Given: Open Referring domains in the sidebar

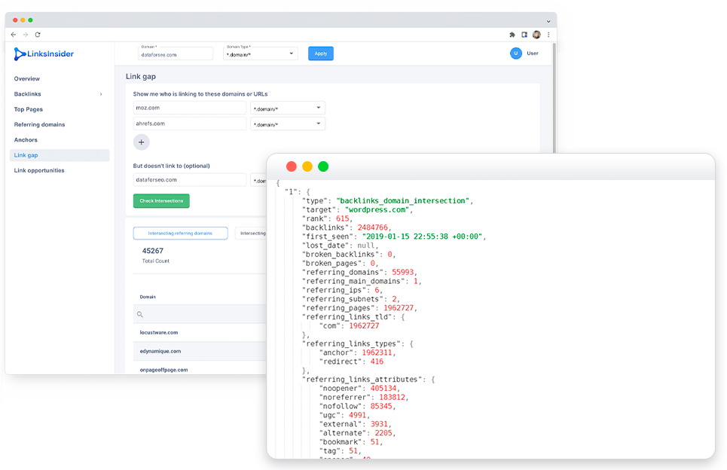Looking at the screenshot, I should point(39,125).
